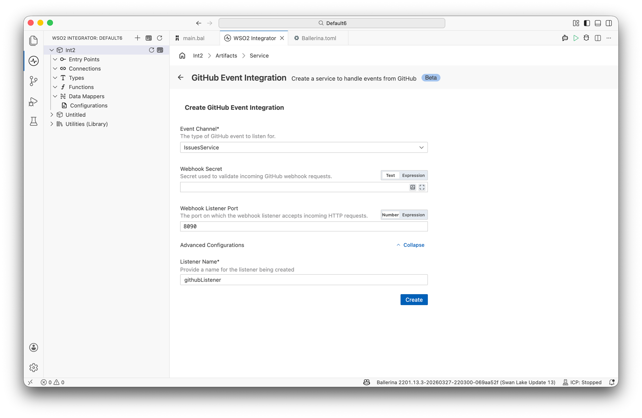Split editor right

pyautogui.click(x=598, y=38)
